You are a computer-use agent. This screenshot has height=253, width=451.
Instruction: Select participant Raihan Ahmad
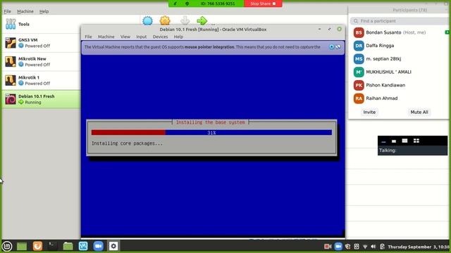[x=400, y=98]
